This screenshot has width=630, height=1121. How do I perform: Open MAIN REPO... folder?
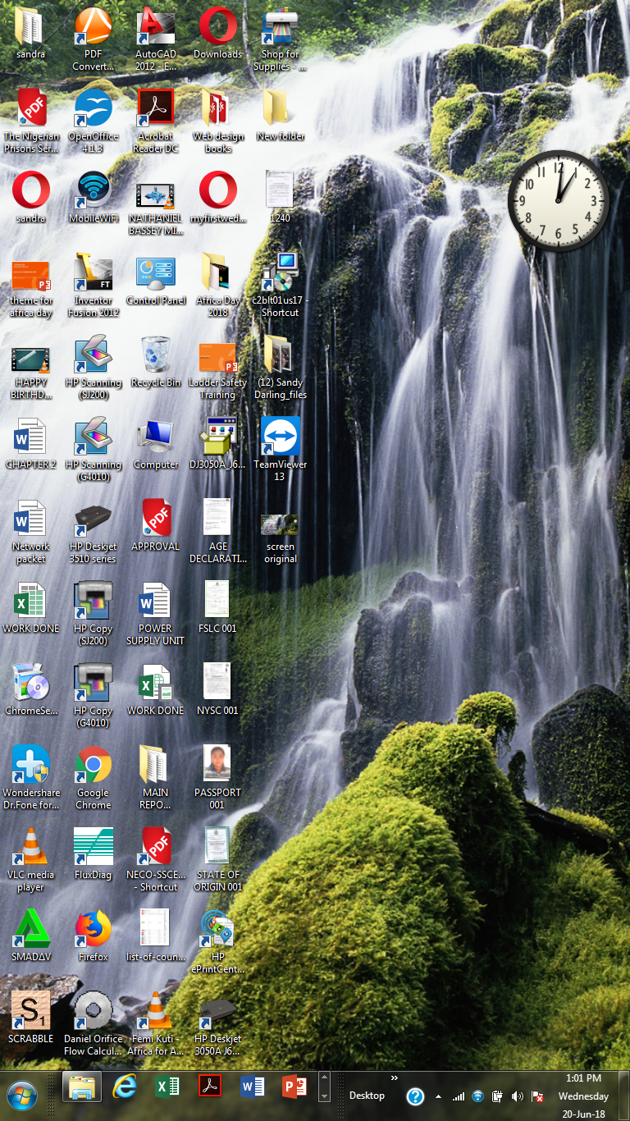(x=155, y=765)
